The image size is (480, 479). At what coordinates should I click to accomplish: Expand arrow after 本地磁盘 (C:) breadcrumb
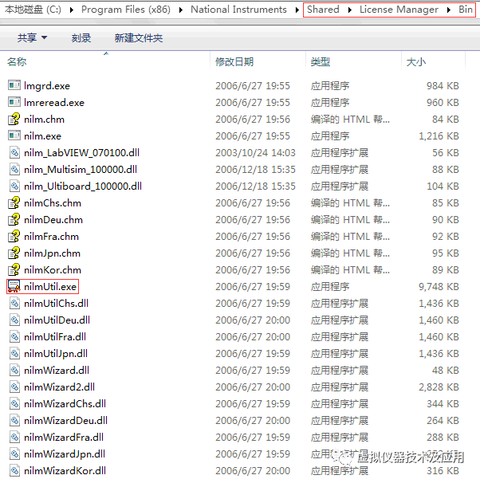71,10
